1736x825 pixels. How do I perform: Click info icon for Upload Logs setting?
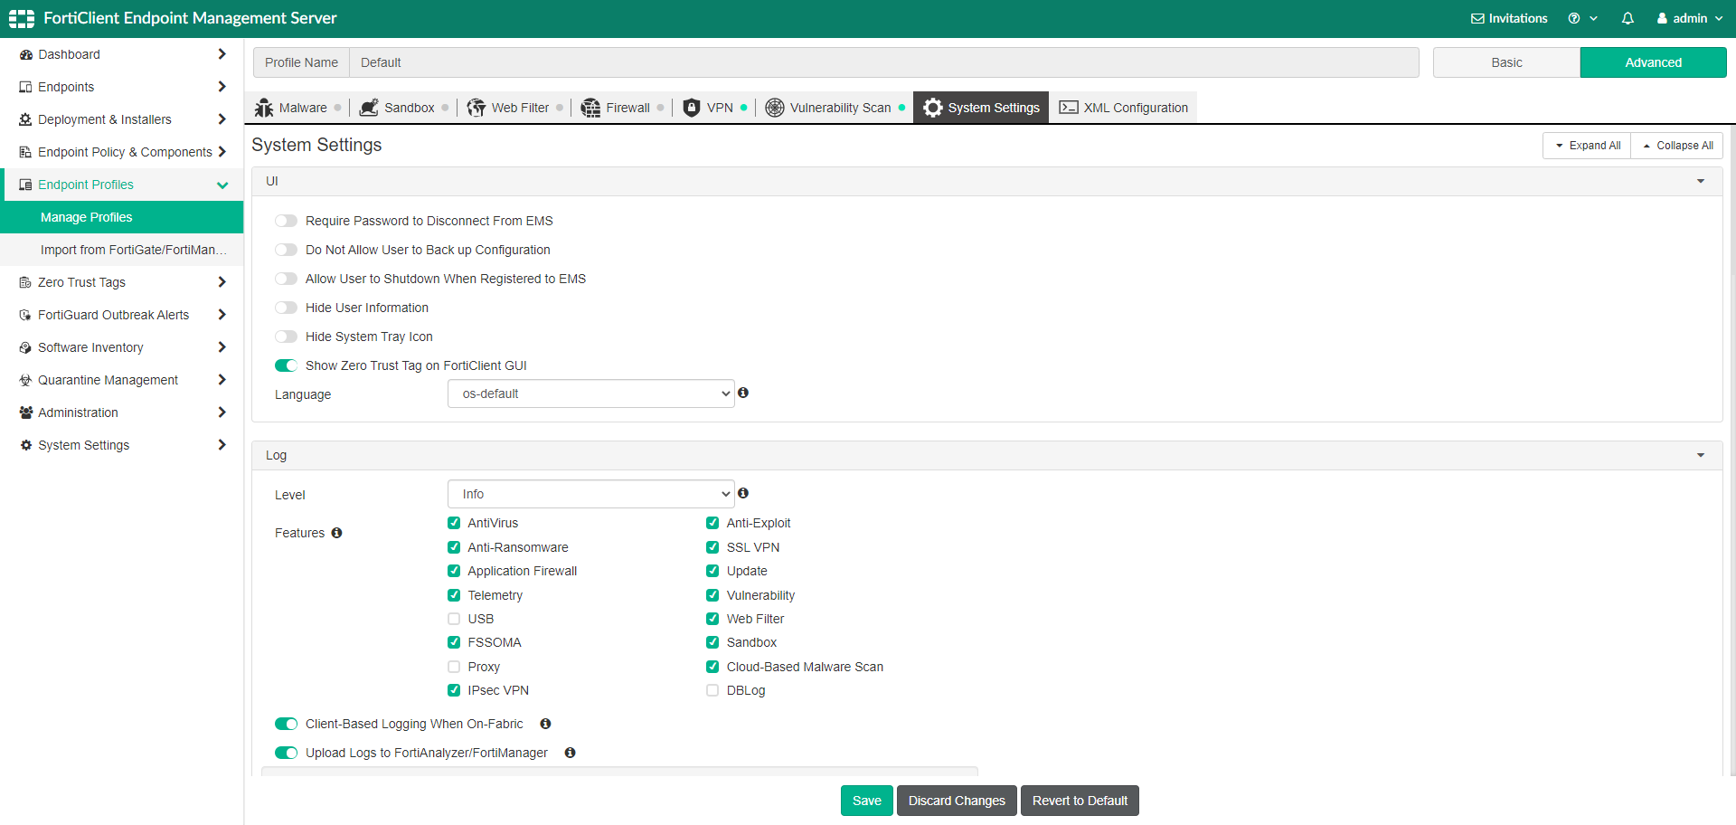tap(570, 753)
